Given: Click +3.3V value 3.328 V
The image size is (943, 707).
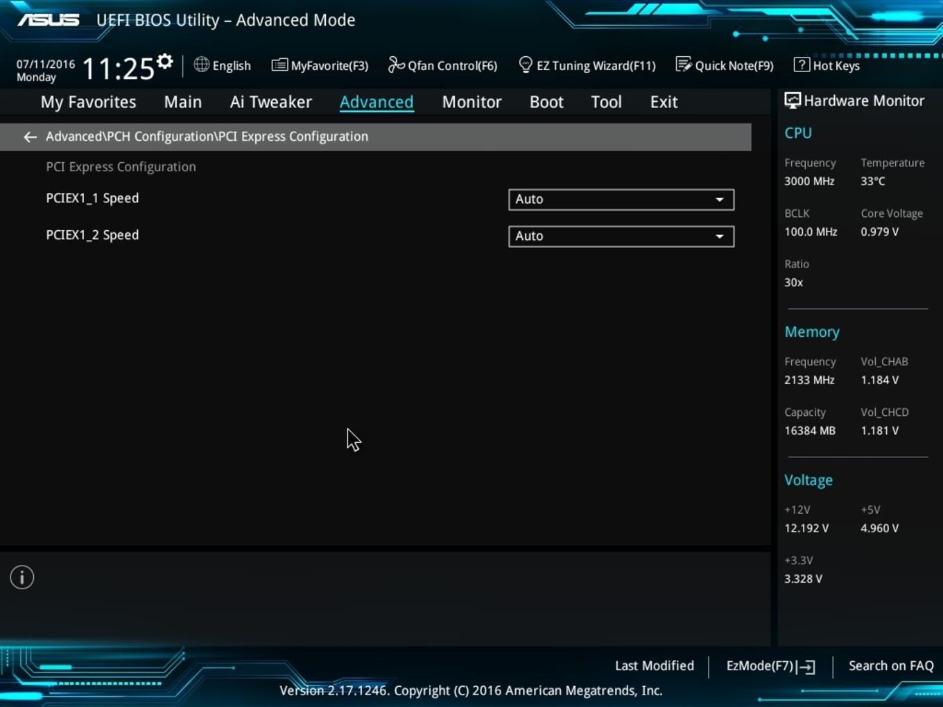Looking at the screenshot, I should [x=803, y=579].
